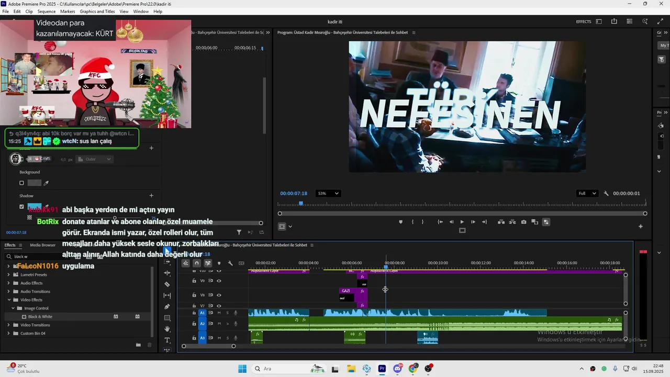This screenshot has height=377, width=670.
Task: Click Mark Out in the Program Monitor
Action: point(423,222)
